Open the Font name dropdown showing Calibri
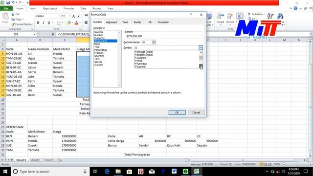Screen dimensions: 313x176 [60, 16]
